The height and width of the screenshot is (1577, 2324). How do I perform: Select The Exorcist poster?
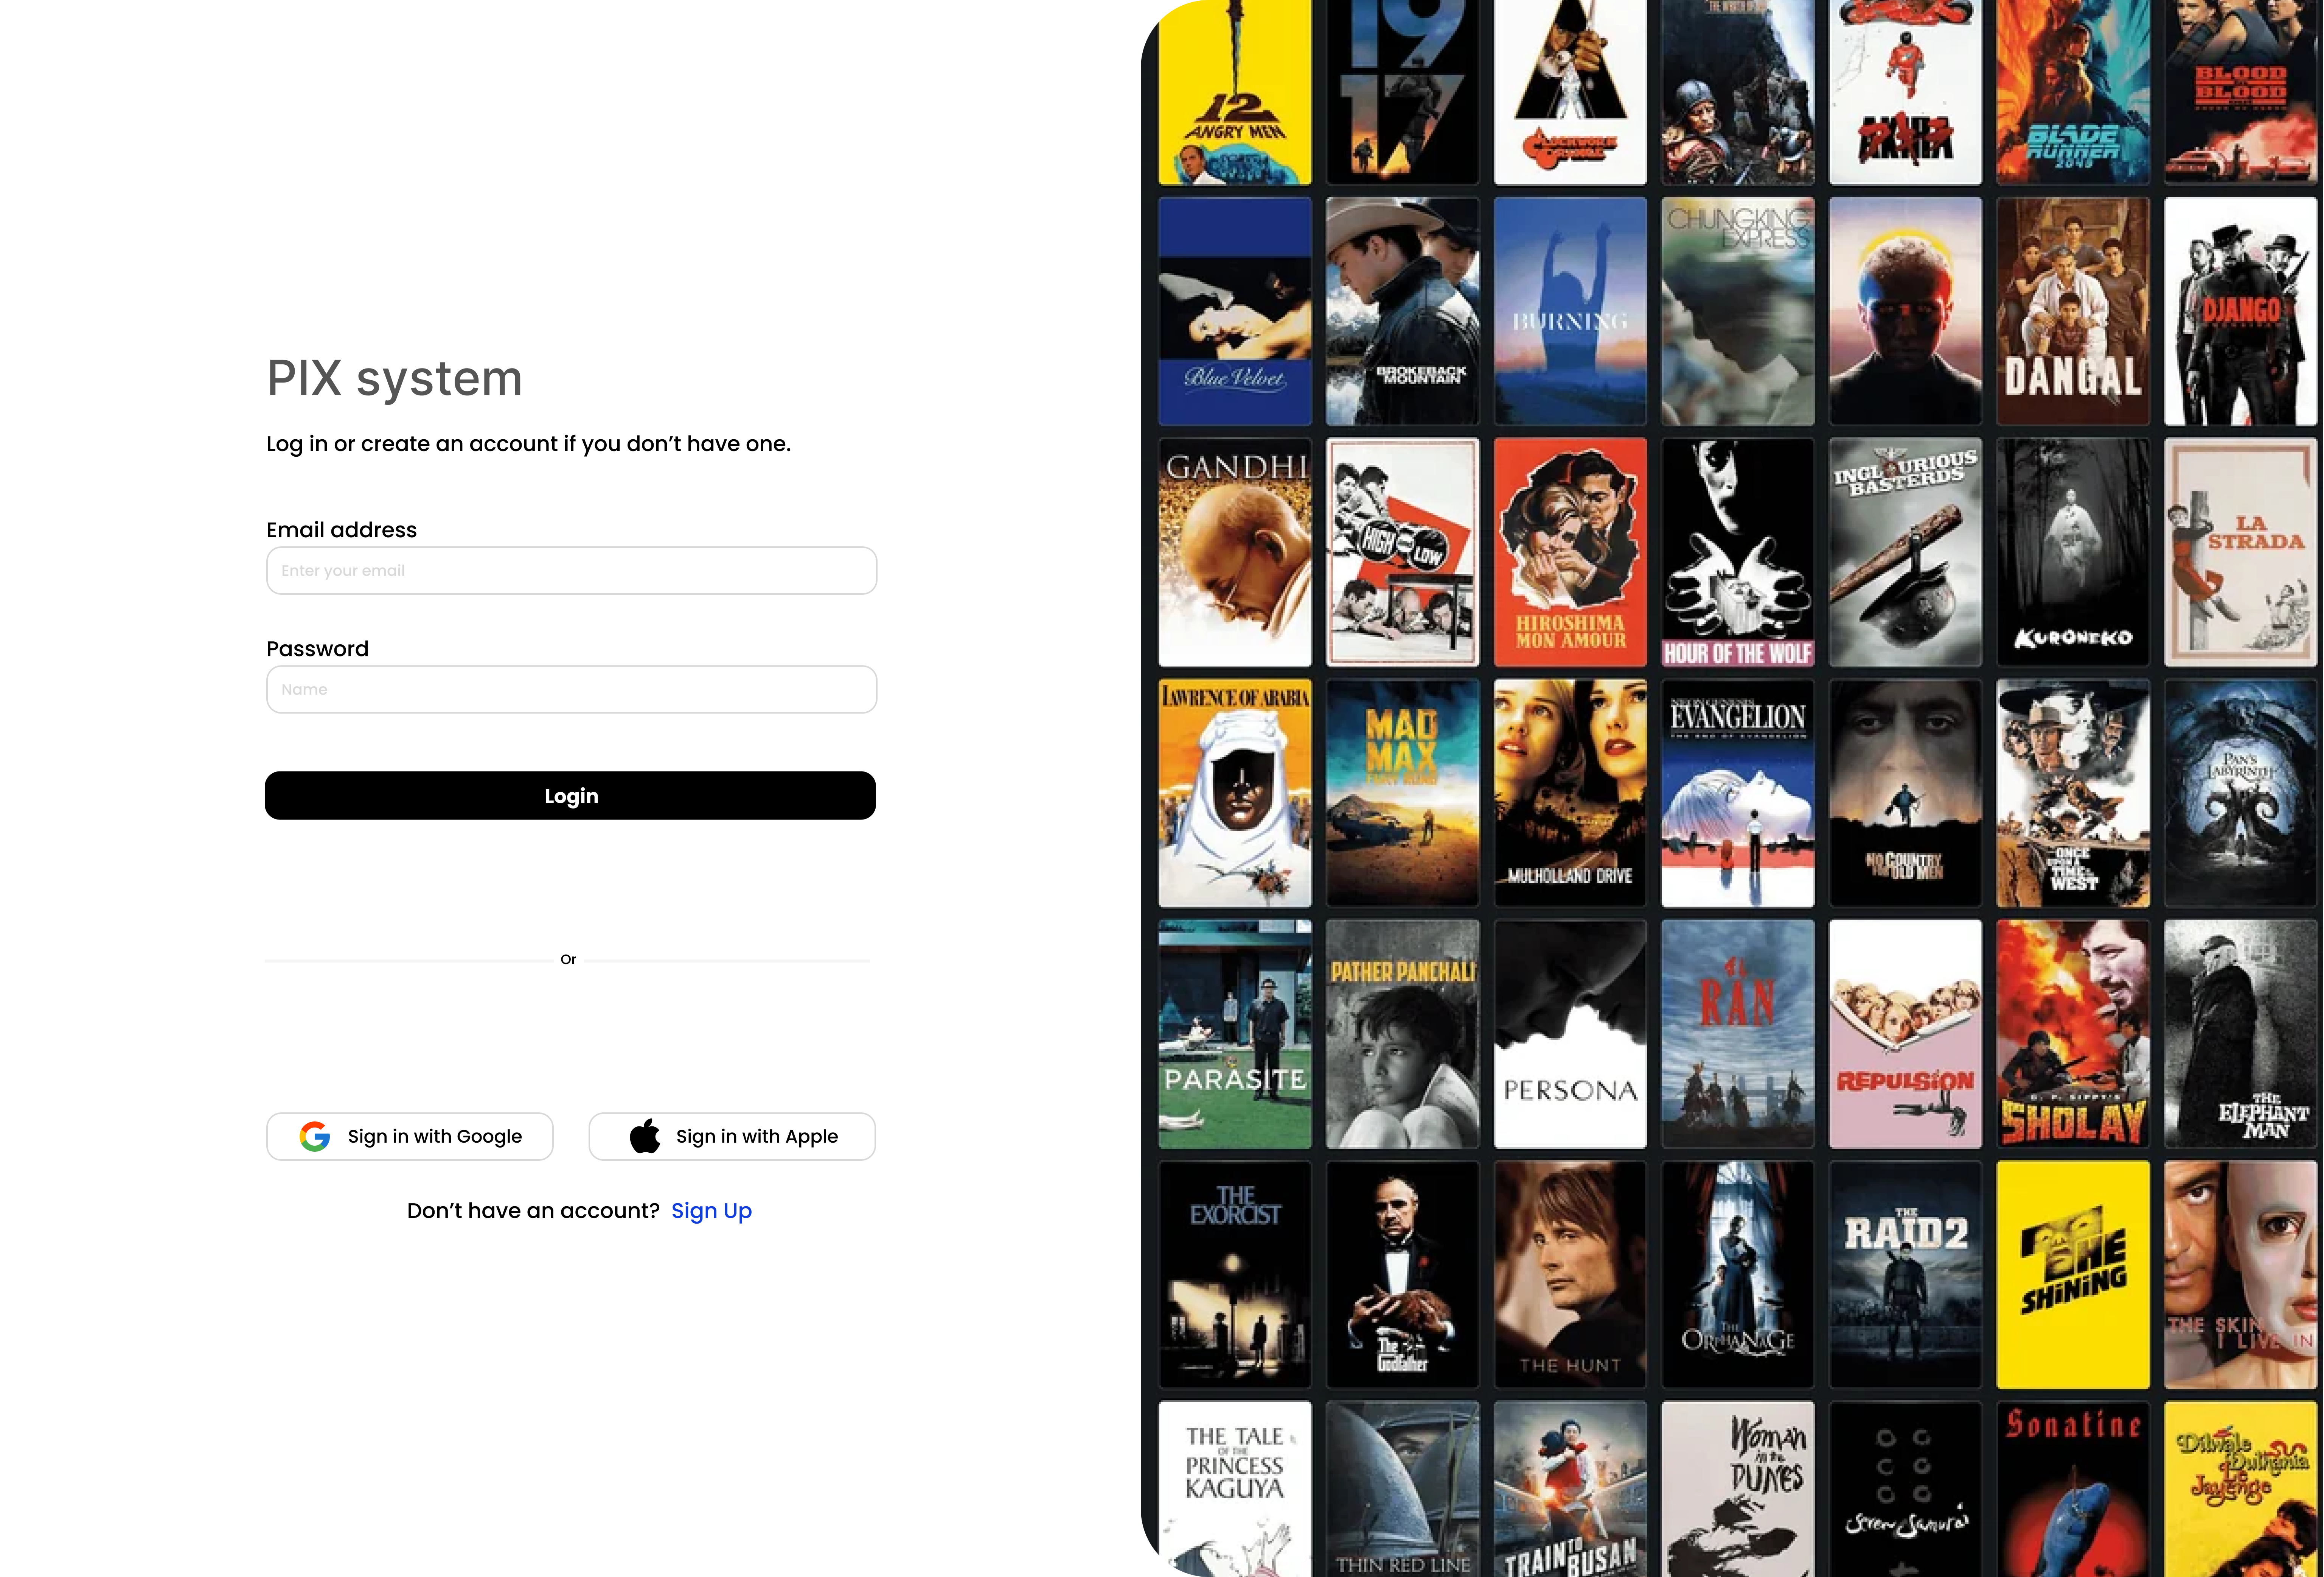click(x=1235, y=1275)
